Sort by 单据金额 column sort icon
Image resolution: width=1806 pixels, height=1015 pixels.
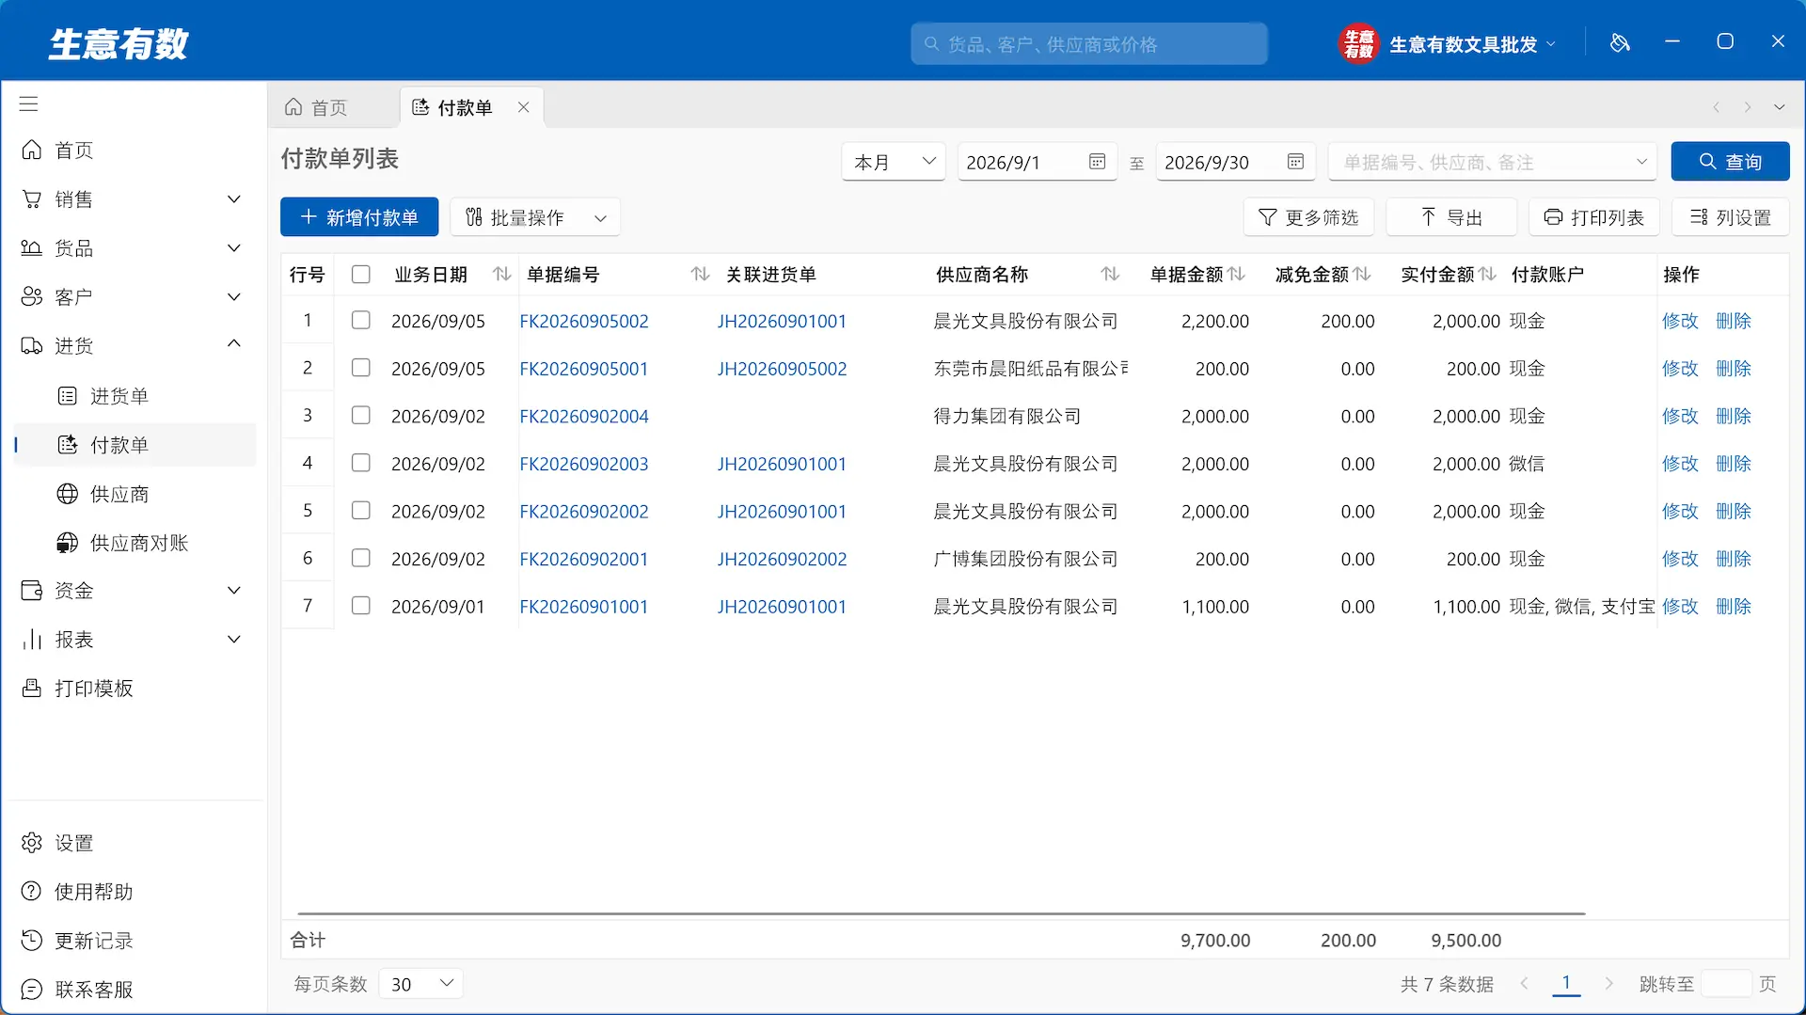click(x=1237, y=274)
